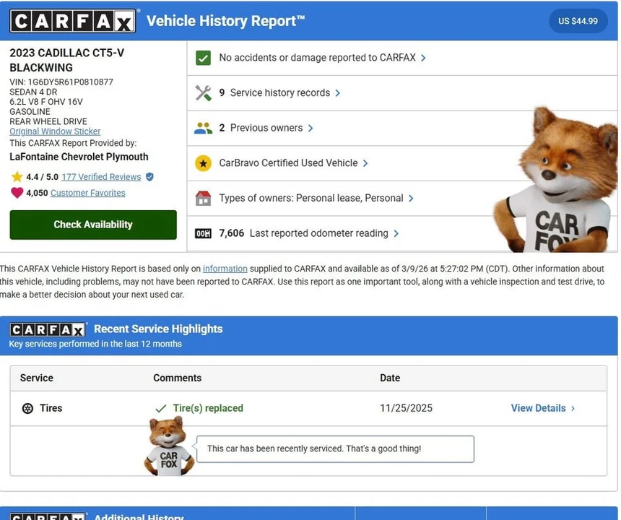This screenshot has height=520, width=621.
Task: Click Types of owners: Personal lease text
Action: coord(311,199)
